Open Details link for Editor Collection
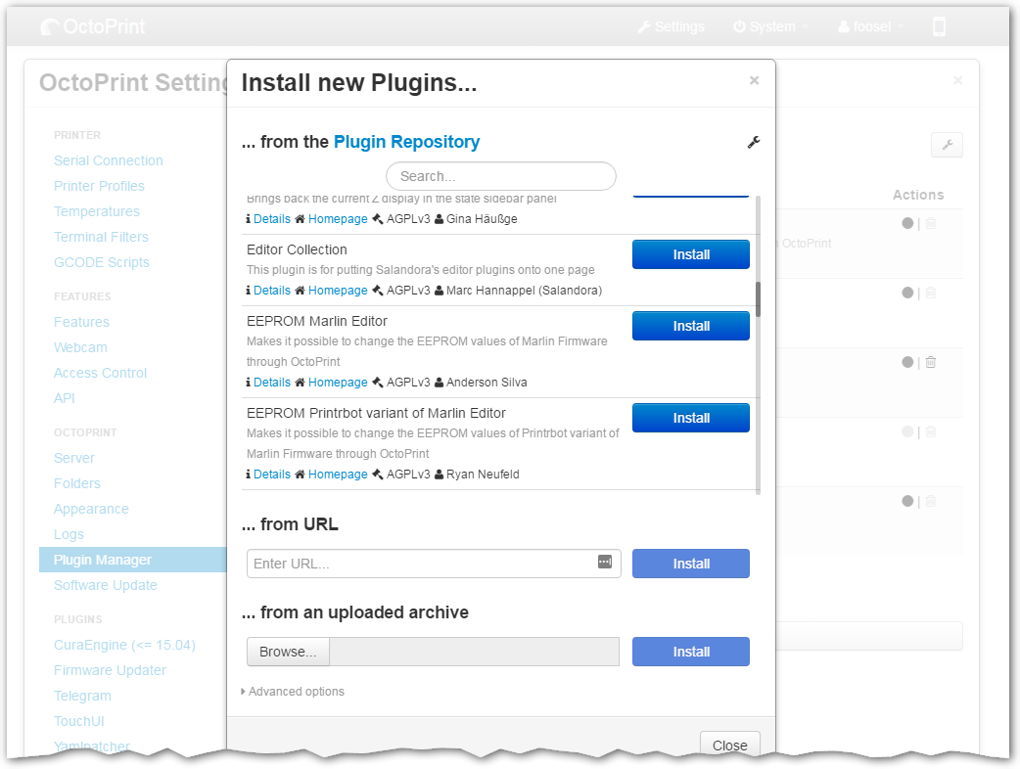 pyautogui.click(x=271, y=291)
